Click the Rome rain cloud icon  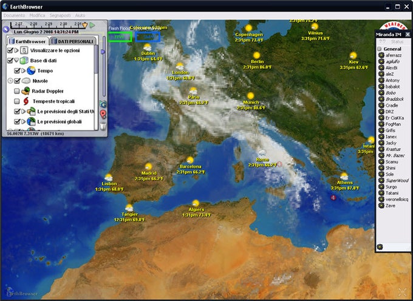[262, 152]
